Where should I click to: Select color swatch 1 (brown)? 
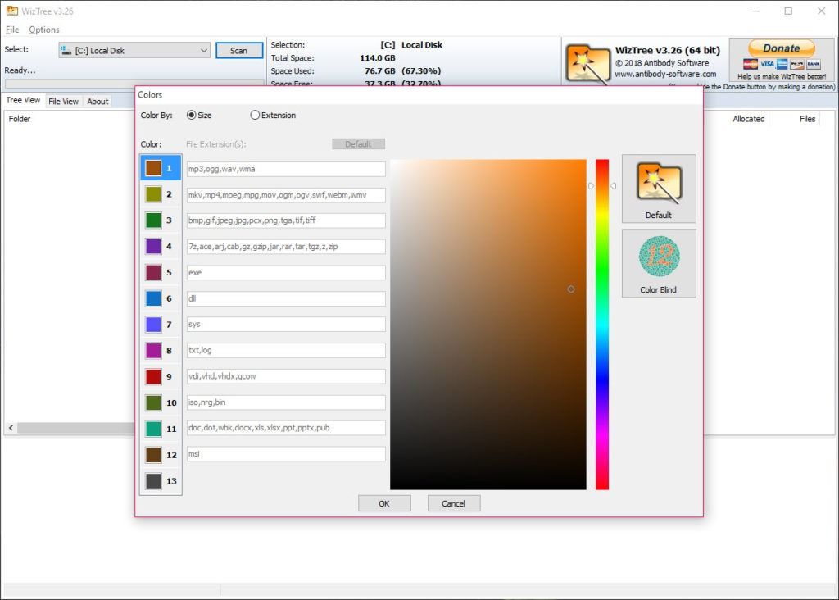click(153, 168)
